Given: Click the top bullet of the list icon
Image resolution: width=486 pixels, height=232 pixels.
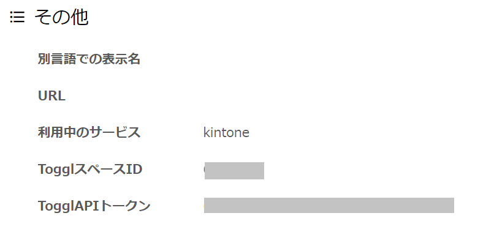Looking at the screenshot, I should tap(11, 13).
